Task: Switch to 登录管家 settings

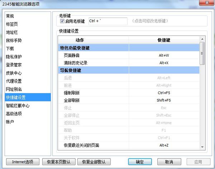Action: [28, 65]
